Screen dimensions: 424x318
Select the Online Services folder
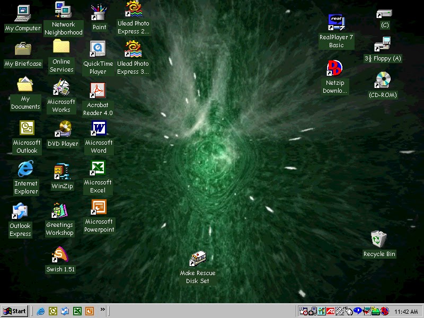pos(61,56)
